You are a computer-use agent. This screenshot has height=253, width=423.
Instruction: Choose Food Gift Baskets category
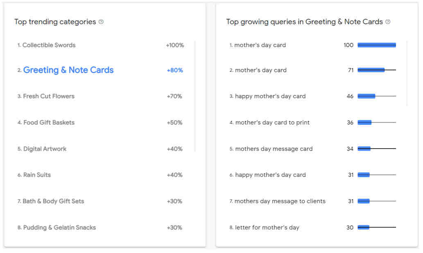[x=49, y=122]
